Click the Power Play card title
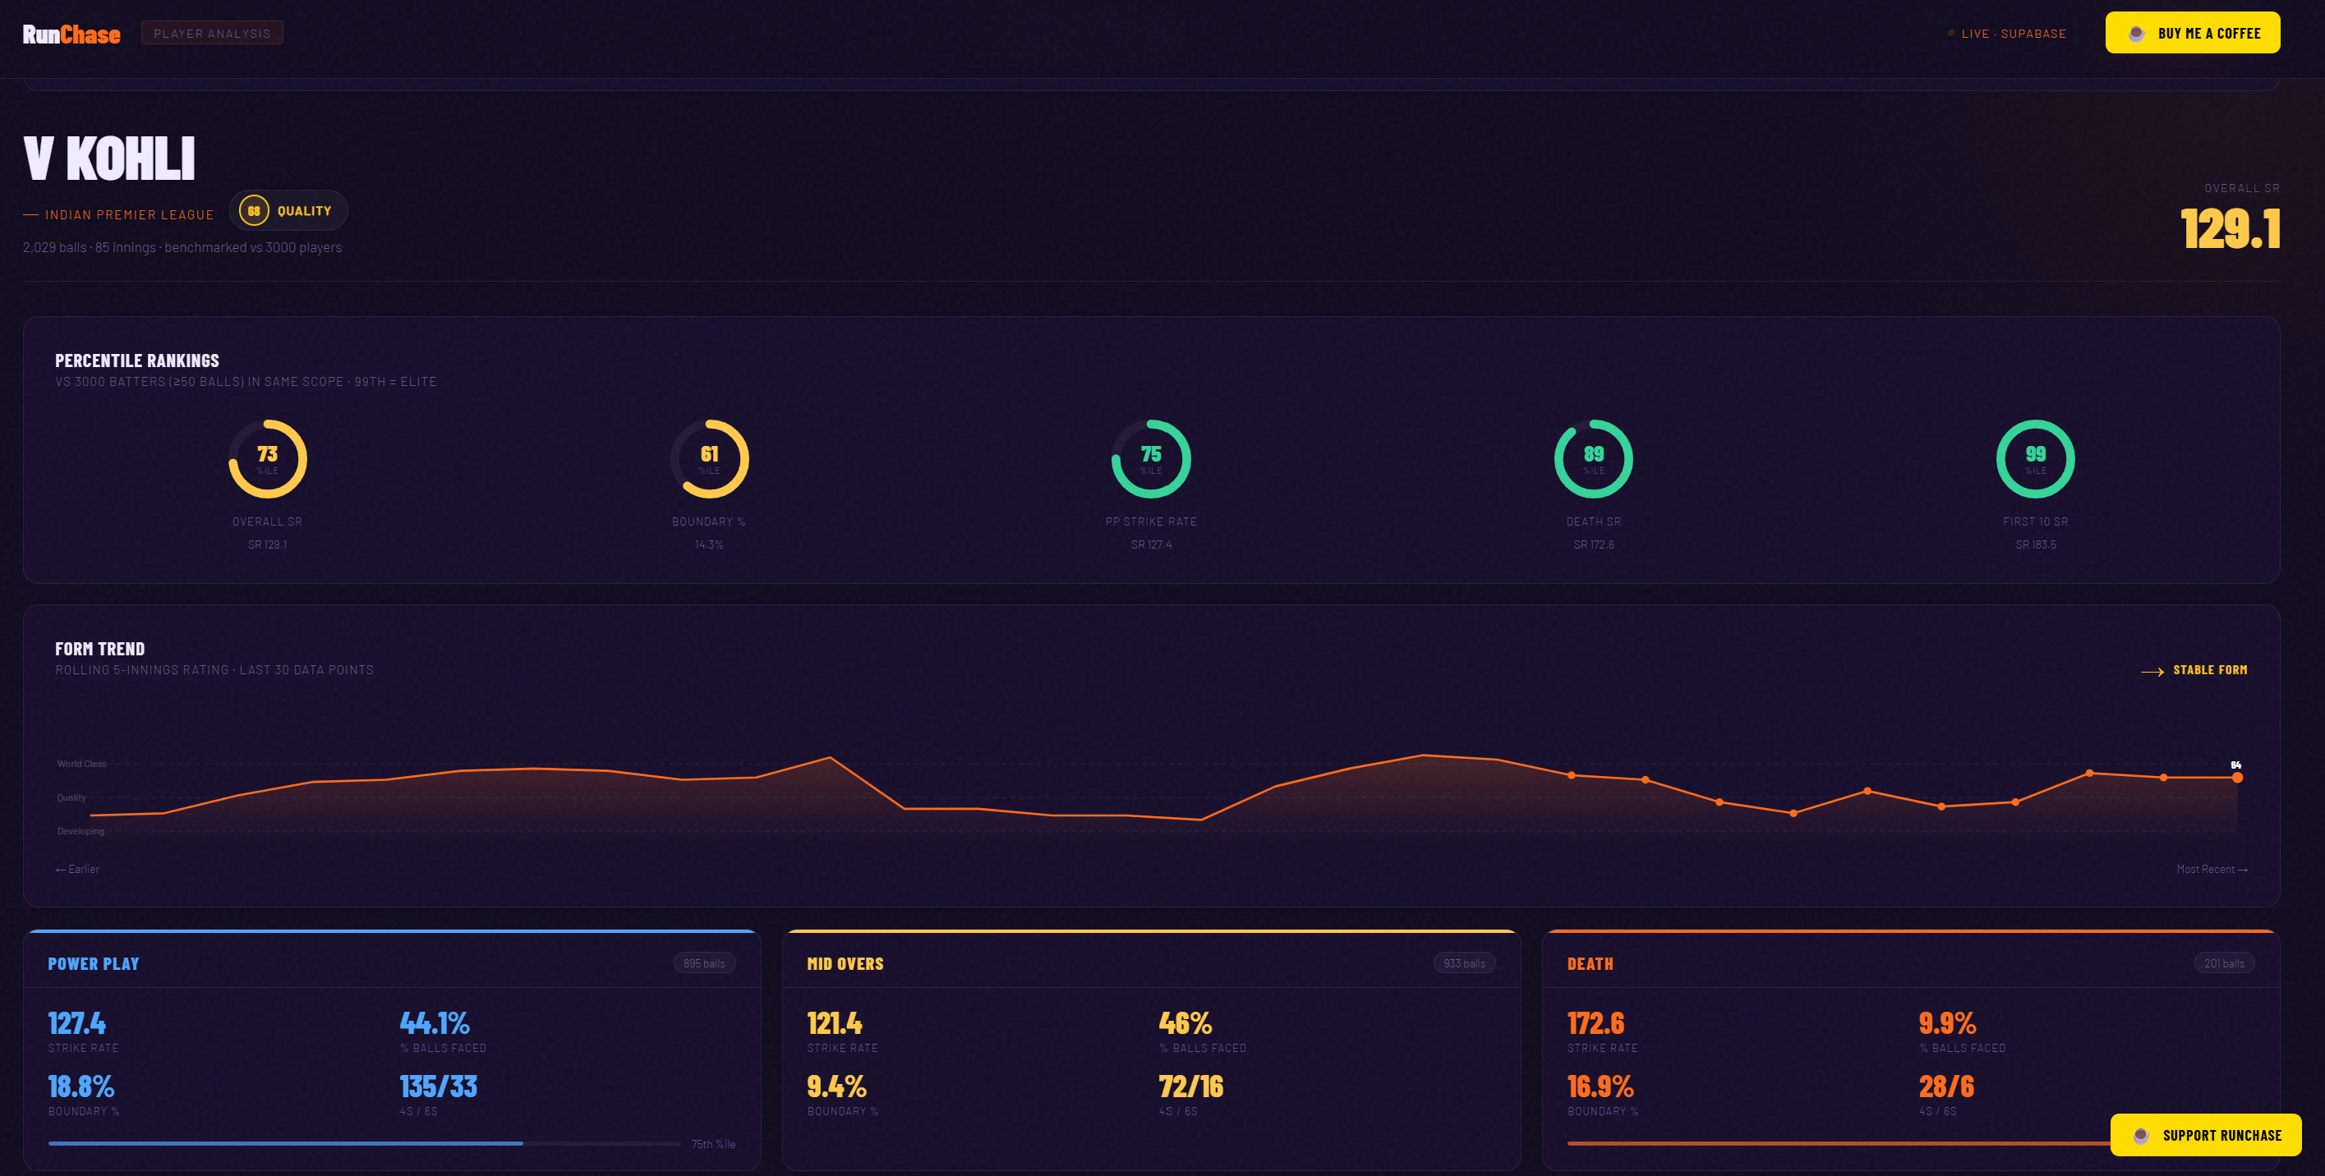 pos(93,964)
